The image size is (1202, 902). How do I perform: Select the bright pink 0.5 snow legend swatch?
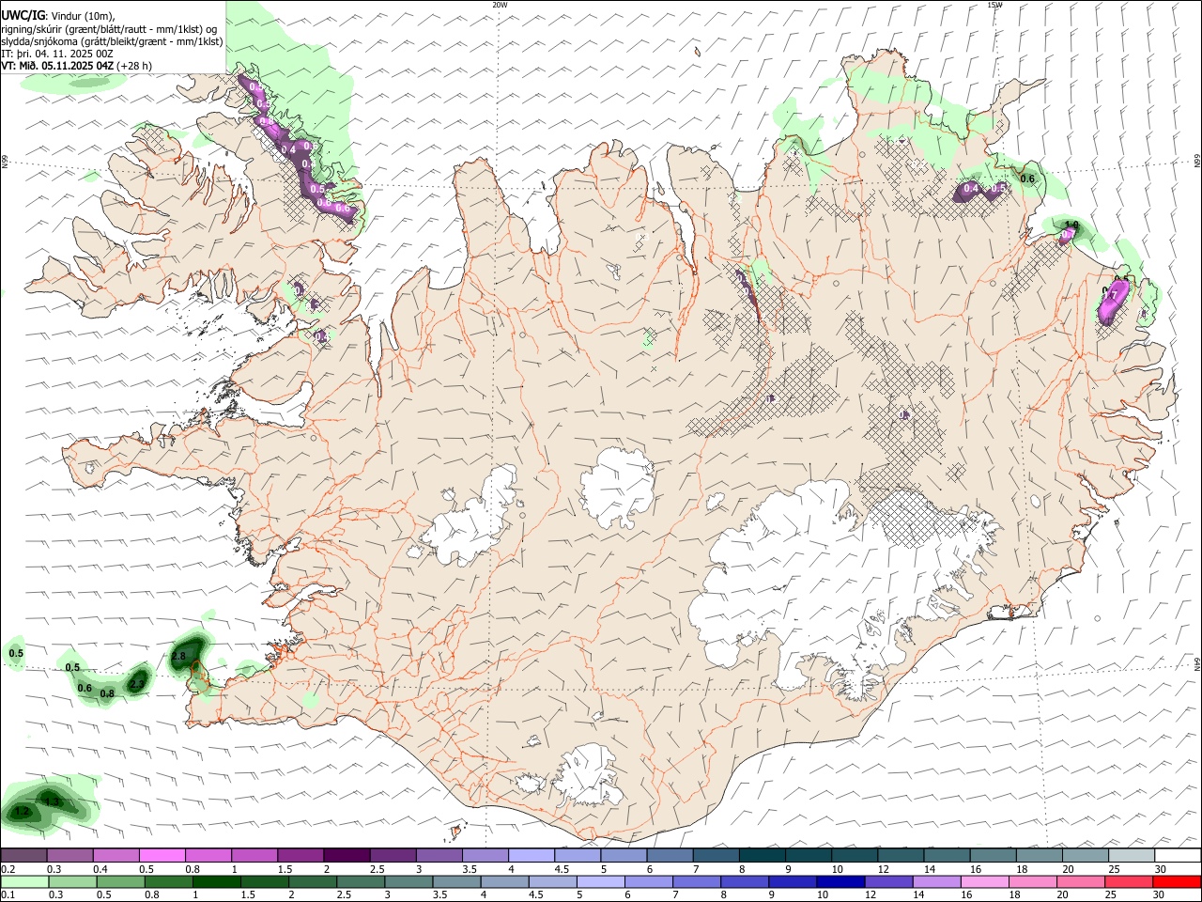162,855
